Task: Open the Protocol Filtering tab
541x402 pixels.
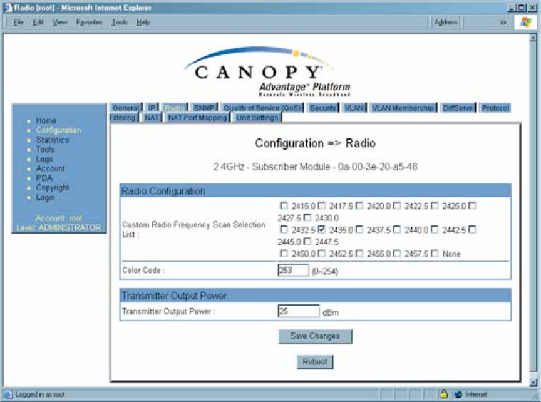Action: pos(495,108)
